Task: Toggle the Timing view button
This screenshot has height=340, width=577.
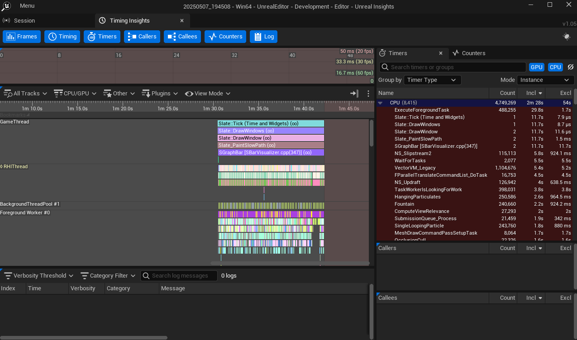Action: tap(62, 37)
